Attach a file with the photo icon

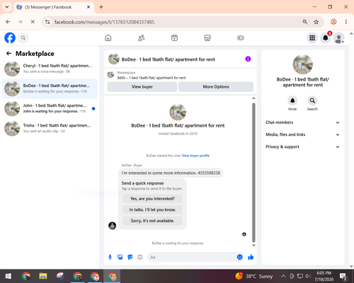click(x=120, y=257)
